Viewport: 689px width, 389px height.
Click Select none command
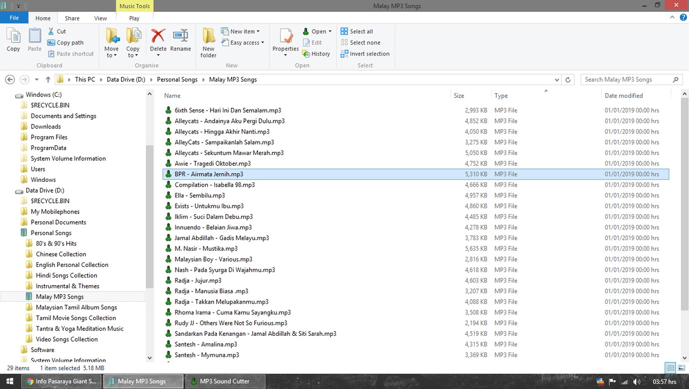pyautogui.click(x=360, y=43)
